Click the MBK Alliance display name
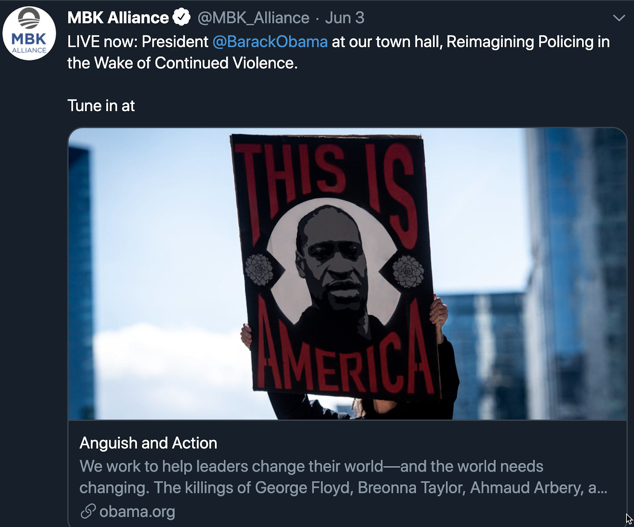This screenshot has height=527, width=634. tap(118, 18)
